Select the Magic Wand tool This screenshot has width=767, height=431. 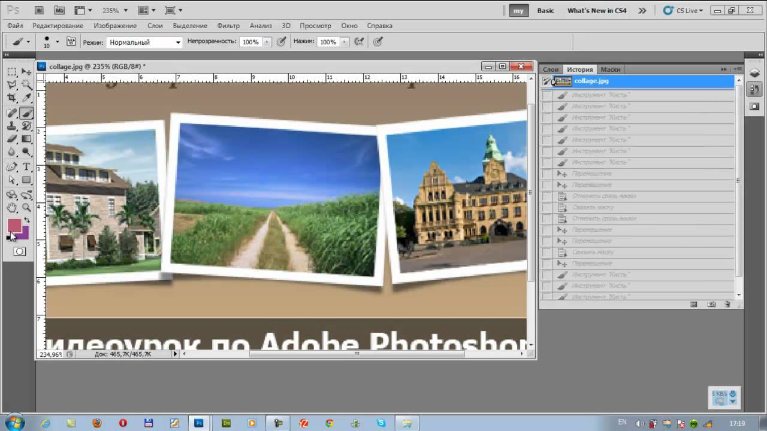pos(26,84)
